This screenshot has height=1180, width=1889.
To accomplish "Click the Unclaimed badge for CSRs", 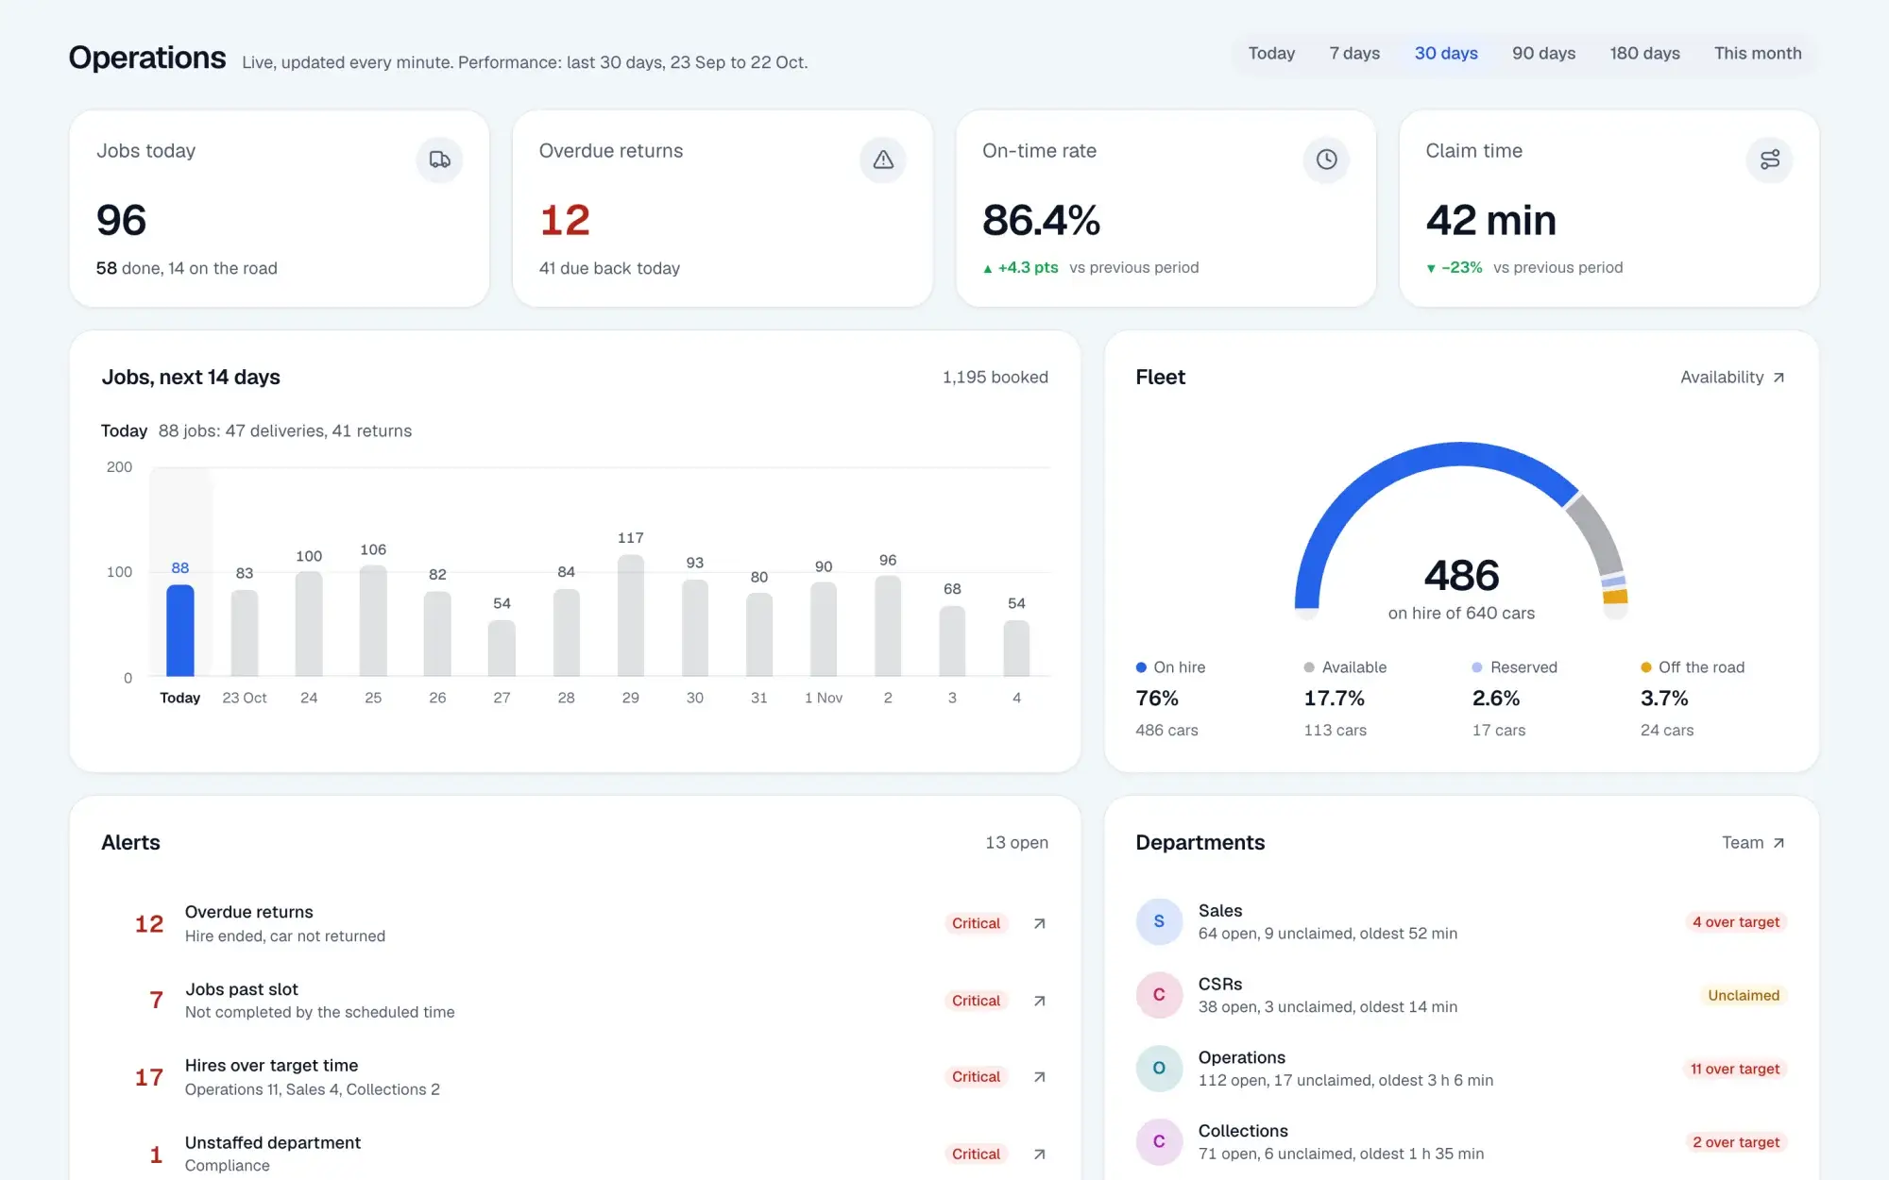I will point(1744,995).
